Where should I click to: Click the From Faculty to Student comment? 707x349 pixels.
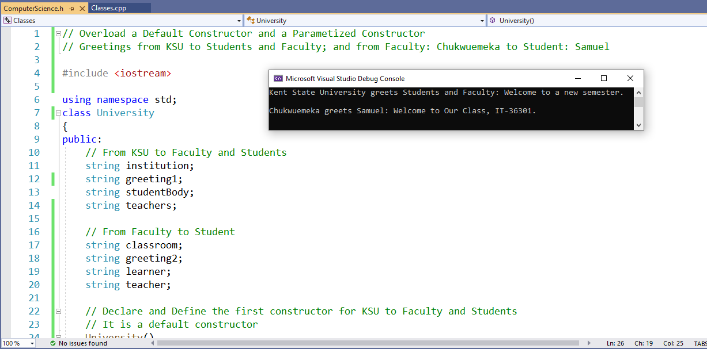(x=160, y=232)
